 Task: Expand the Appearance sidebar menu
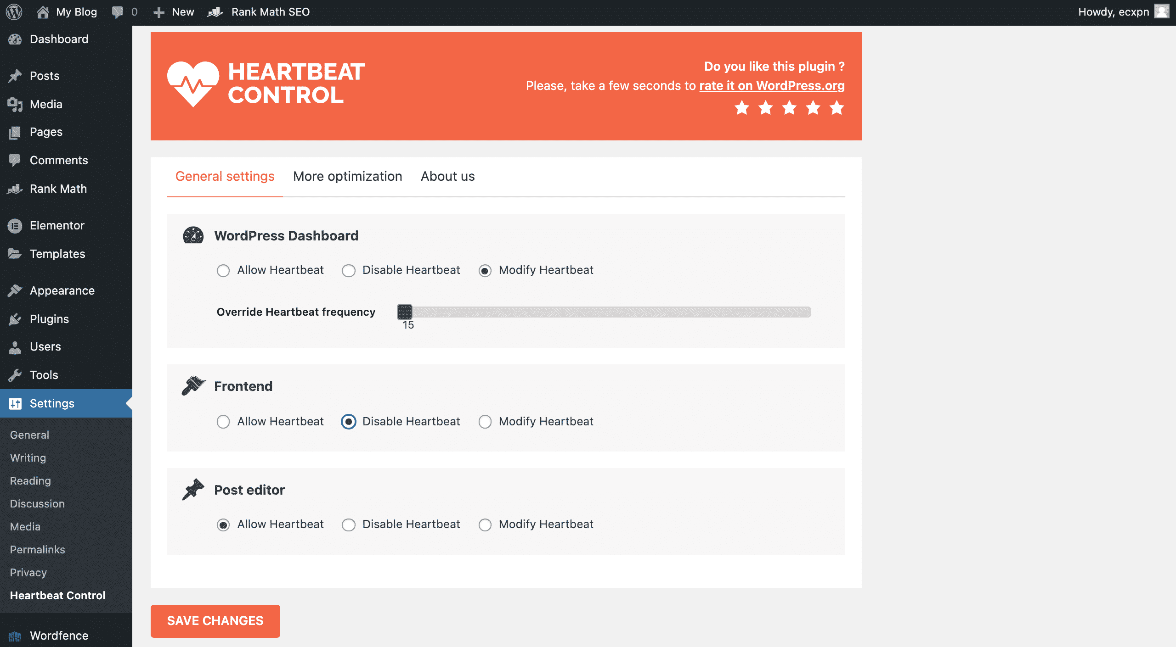[x=62, y=290]
